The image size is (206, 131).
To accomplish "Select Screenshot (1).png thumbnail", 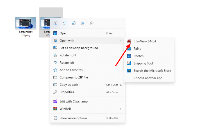I will pos(26,23).
